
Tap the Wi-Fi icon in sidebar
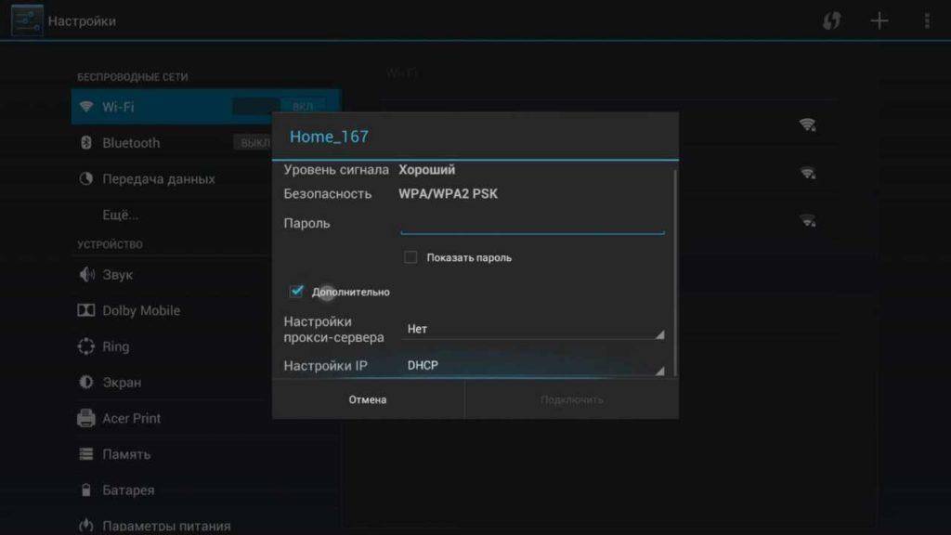[x=86, y=107]
